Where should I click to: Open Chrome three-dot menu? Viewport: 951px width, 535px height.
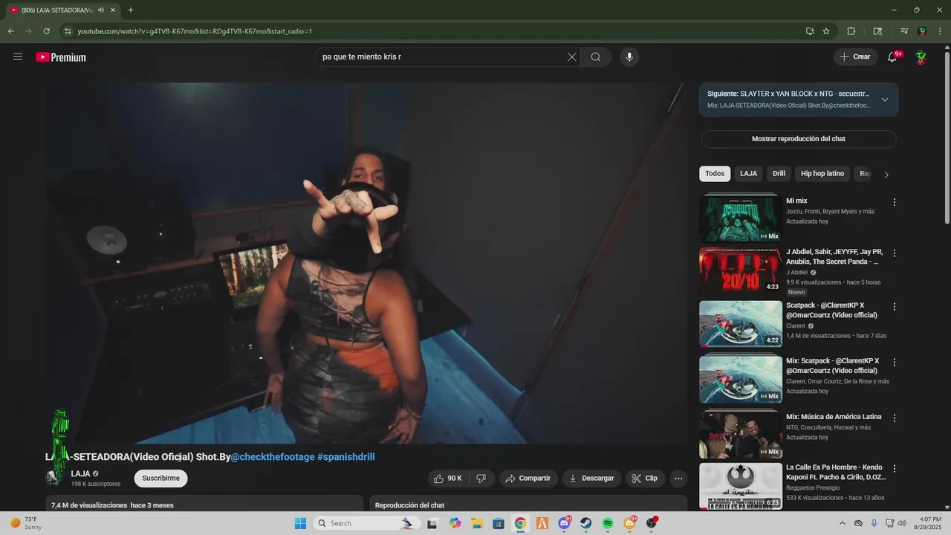940,31
